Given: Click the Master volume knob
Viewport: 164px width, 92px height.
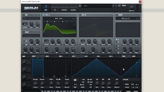Looking at the screenshot, I should click(x=131, y=7).
